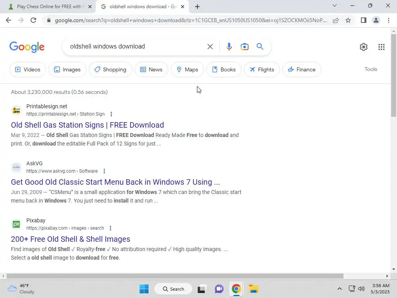The height and width of the screenshot is (298, 397).
Task: Filter results by News
Action: pyautogui.click(x=151, y=69)
